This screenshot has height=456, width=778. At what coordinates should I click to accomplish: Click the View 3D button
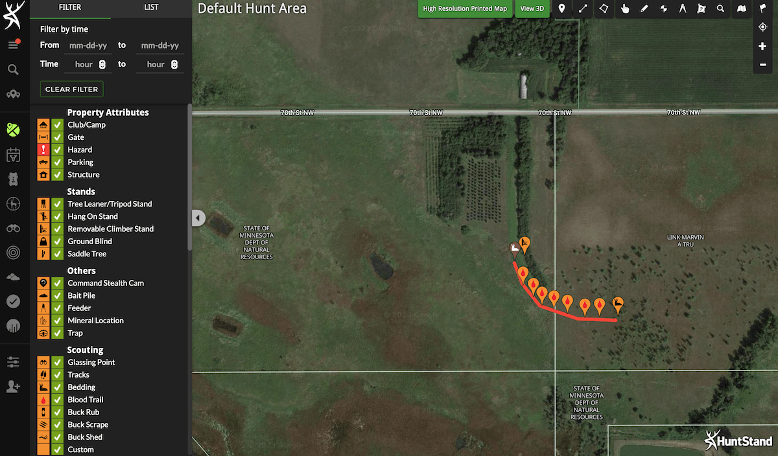pyautogui.click(x=532, y=9)
